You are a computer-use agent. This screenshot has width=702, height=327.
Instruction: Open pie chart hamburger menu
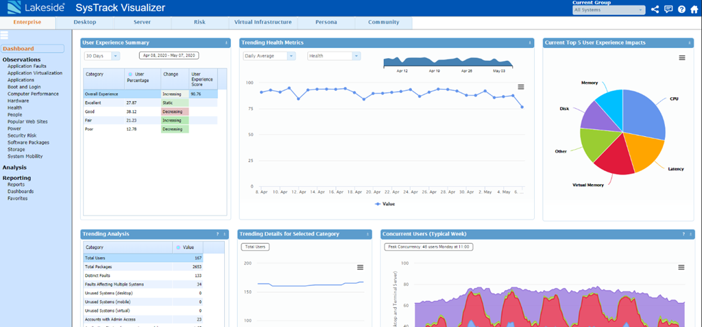[681, 58]
